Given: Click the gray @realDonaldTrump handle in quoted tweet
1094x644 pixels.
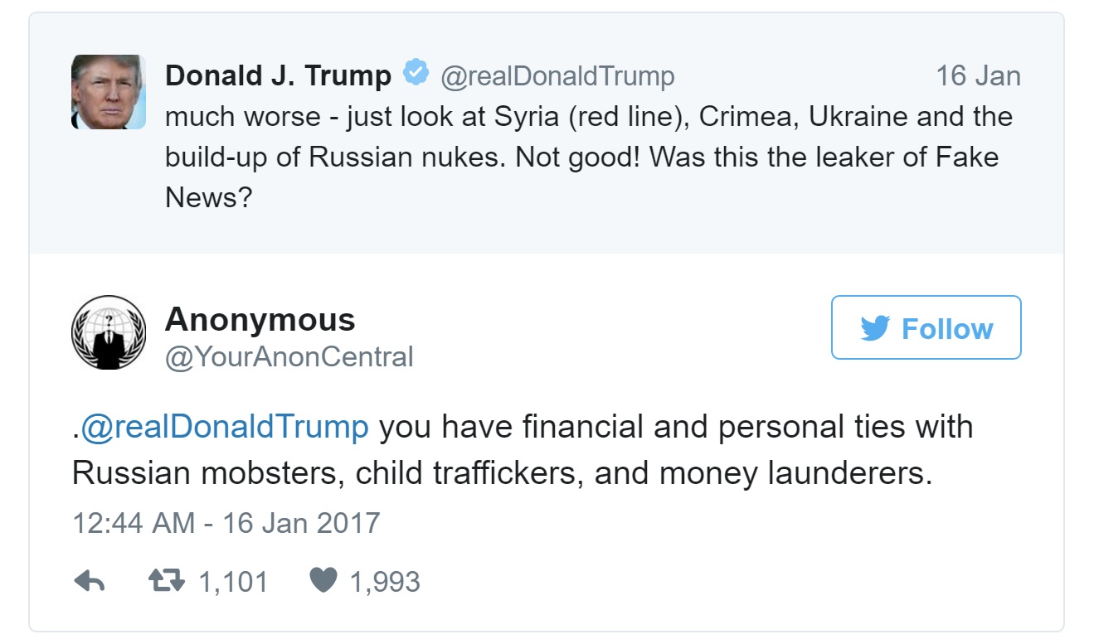Looking at the screenshot, I should pyautogui.click(x=557, y=76).
